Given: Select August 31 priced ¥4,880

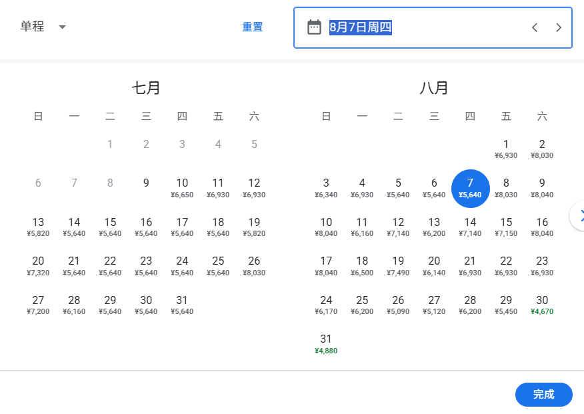Looking at the screenshot, I should (326, 343).
